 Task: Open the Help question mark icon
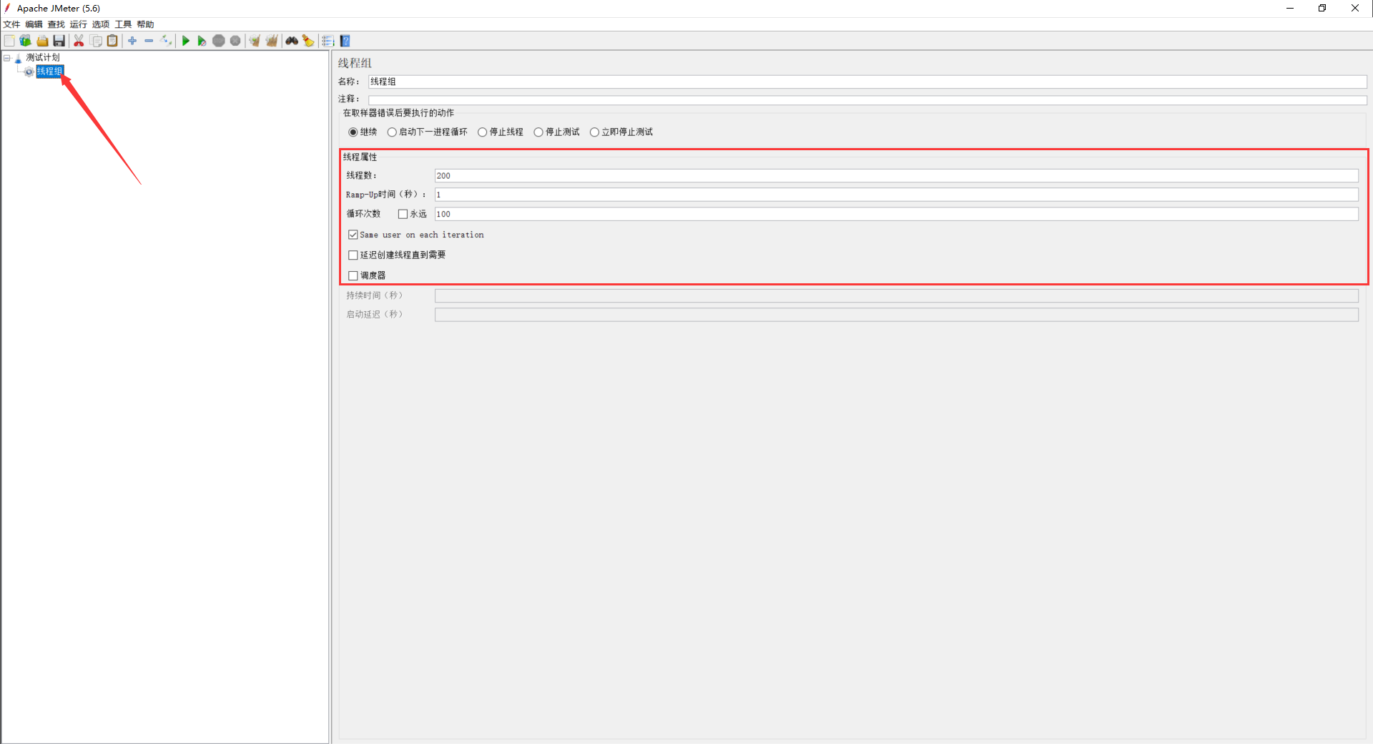[345, 41]
